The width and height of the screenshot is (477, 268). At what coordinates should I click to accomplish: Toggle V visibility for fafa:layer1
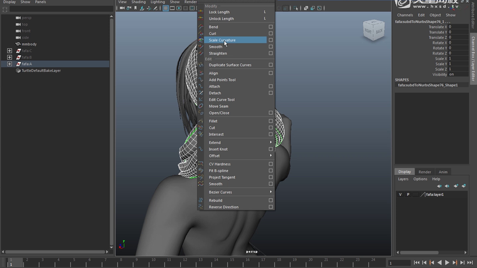point(400,195)
